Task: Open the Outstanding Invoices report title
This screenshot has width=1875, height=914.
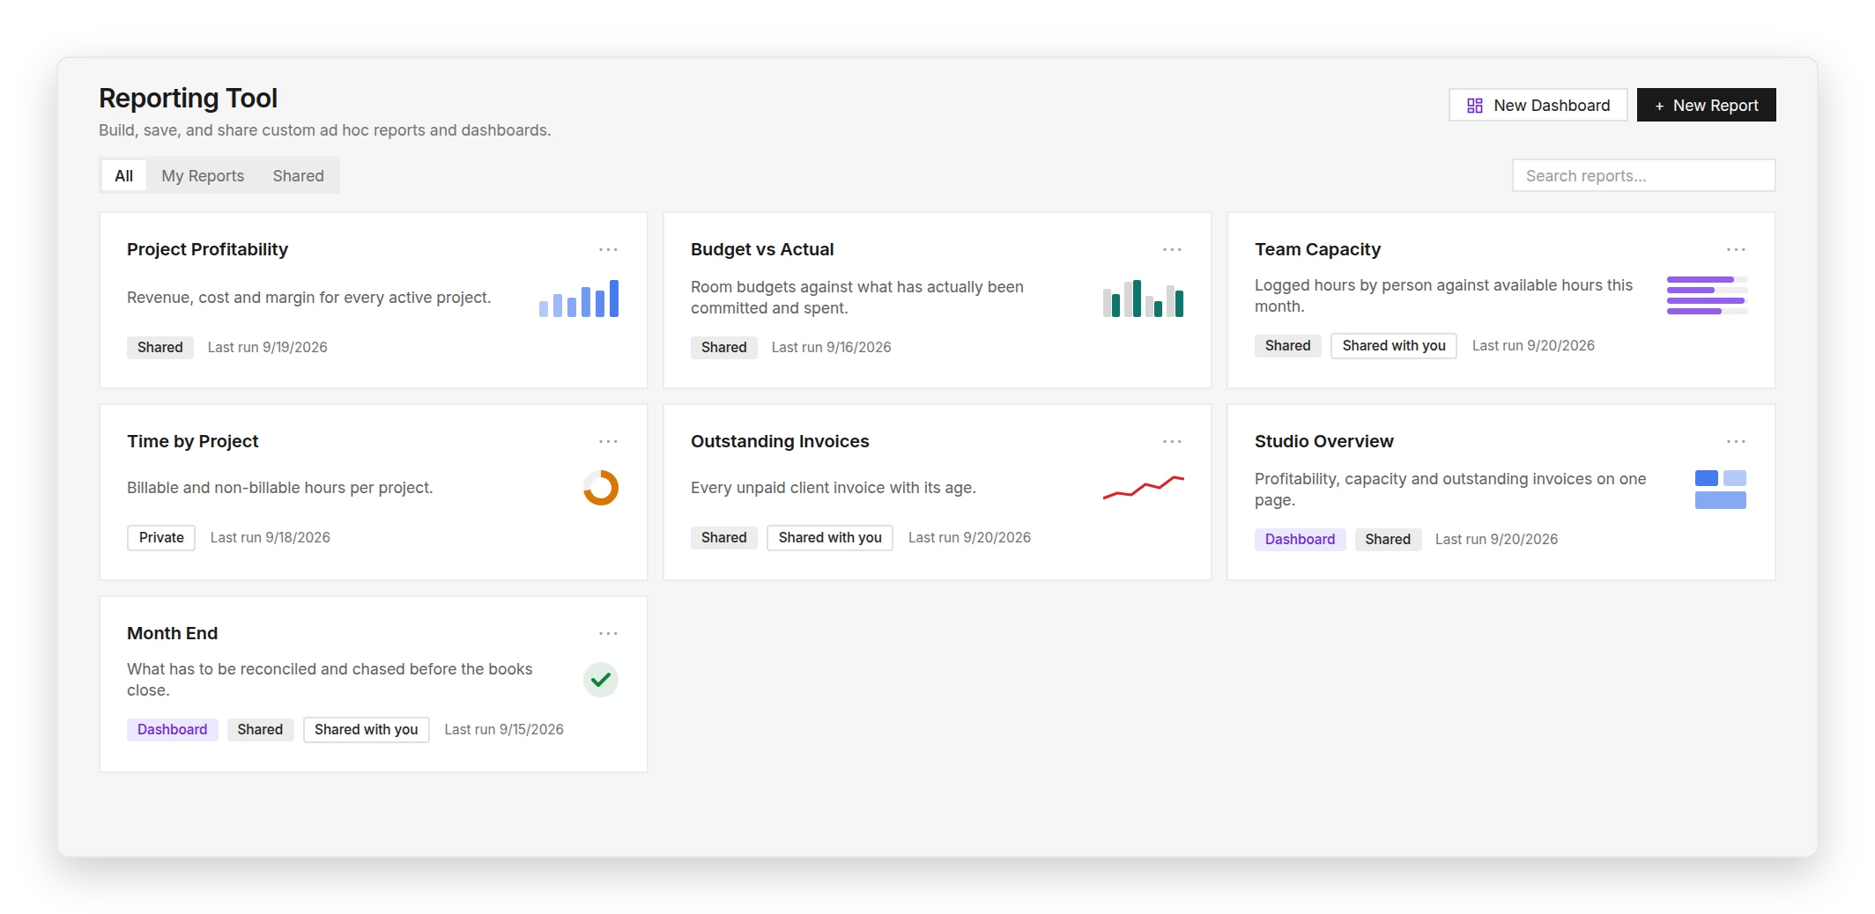Action: (780, 441)
